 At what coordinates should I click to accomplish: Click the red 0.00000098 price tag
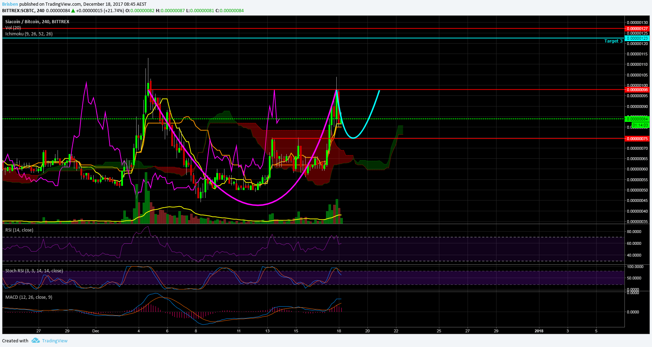[637, 90]
